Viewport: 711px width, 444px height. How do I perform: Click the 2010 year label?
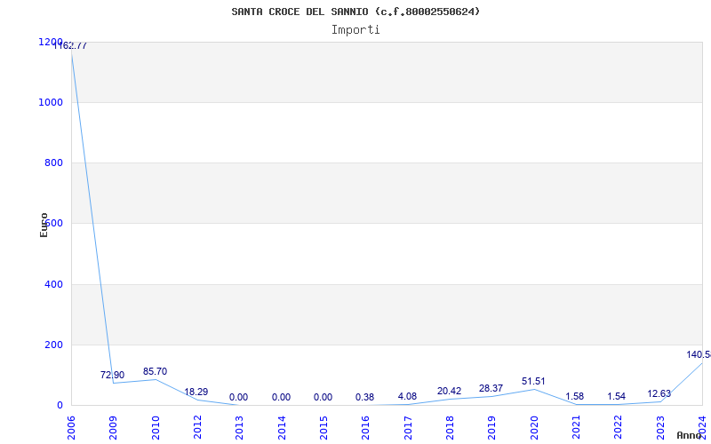click(x=156, y=428)
